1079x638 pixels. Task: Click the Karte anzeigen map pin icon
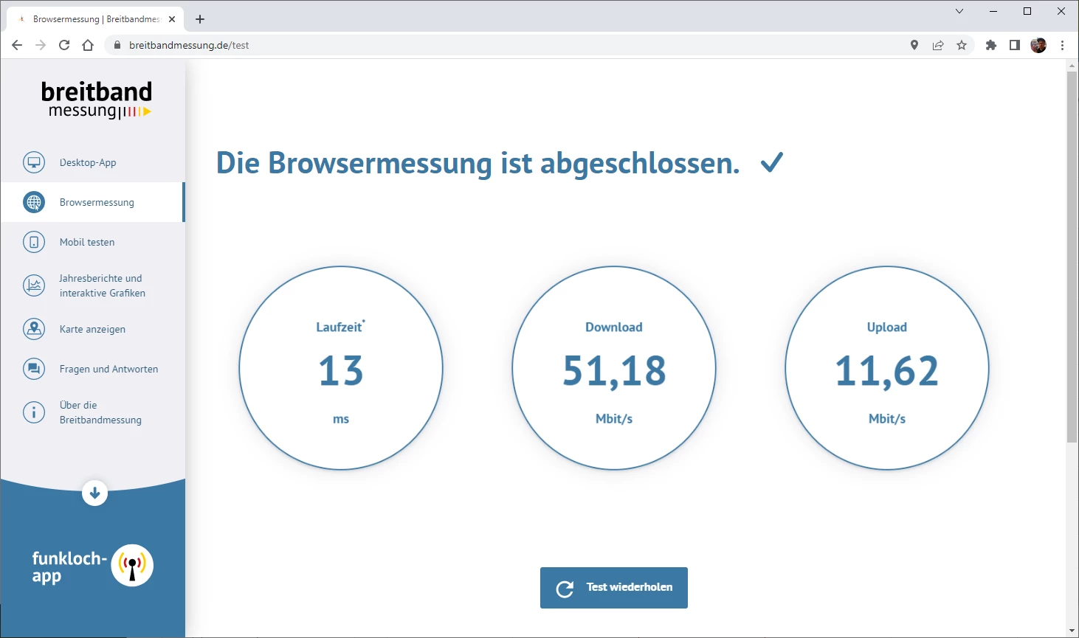34,329
